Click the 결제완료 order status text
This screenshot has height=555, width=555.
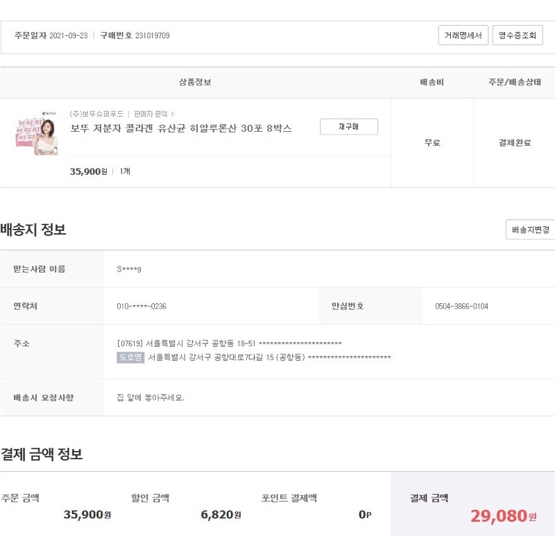pos(515,143)
